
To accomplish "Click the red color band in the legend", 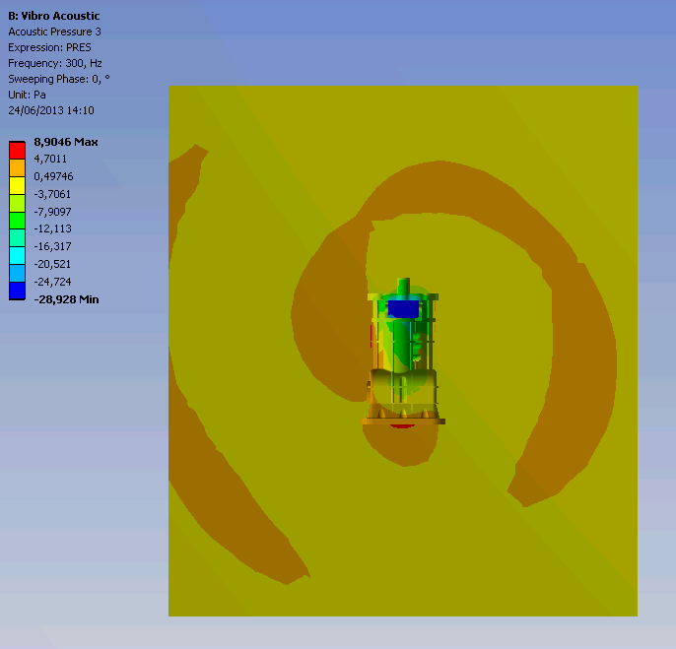I will pyautogui.click(x=18, y=151).
